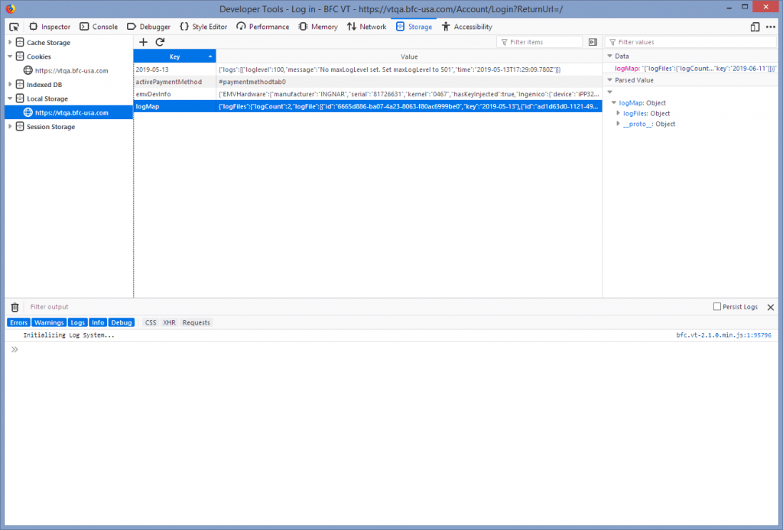Toggle the CSS filter button
Screen dimensions: 783x530
coord(151,322)
